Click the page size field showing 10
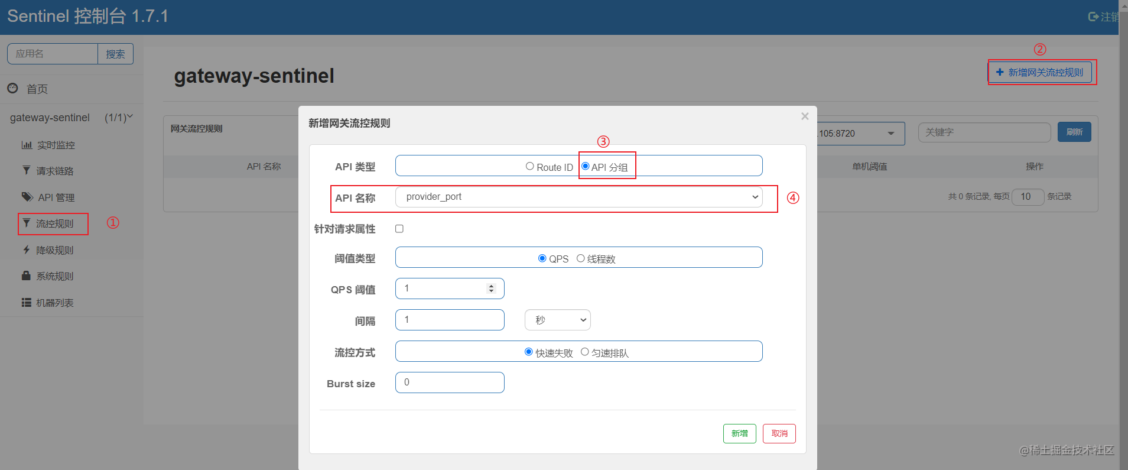The image size is (1128, 470). [x=1028, y=196]
